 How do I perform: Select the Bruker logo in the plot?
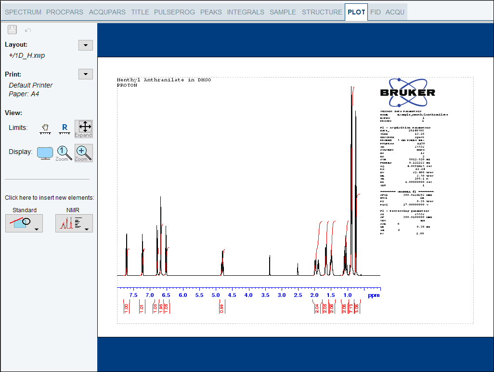pyautogui.click(x=408, y=92)
